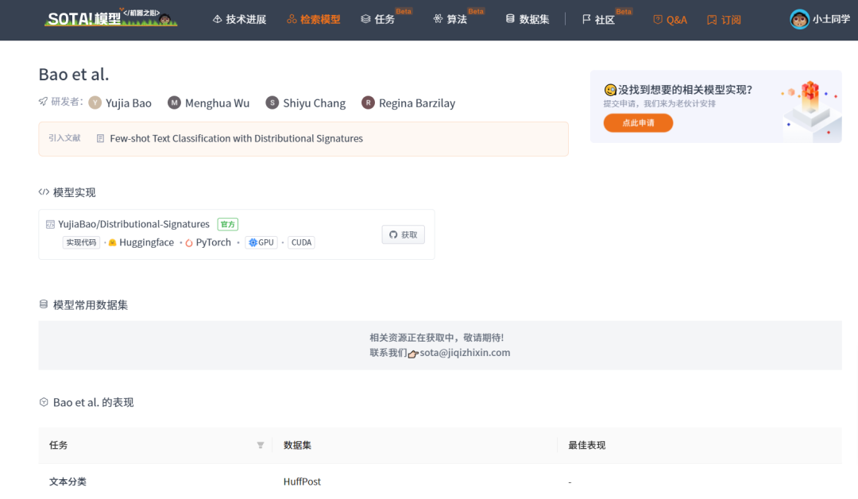Switch to the 数据集 menu item

[x=527, y=19]
